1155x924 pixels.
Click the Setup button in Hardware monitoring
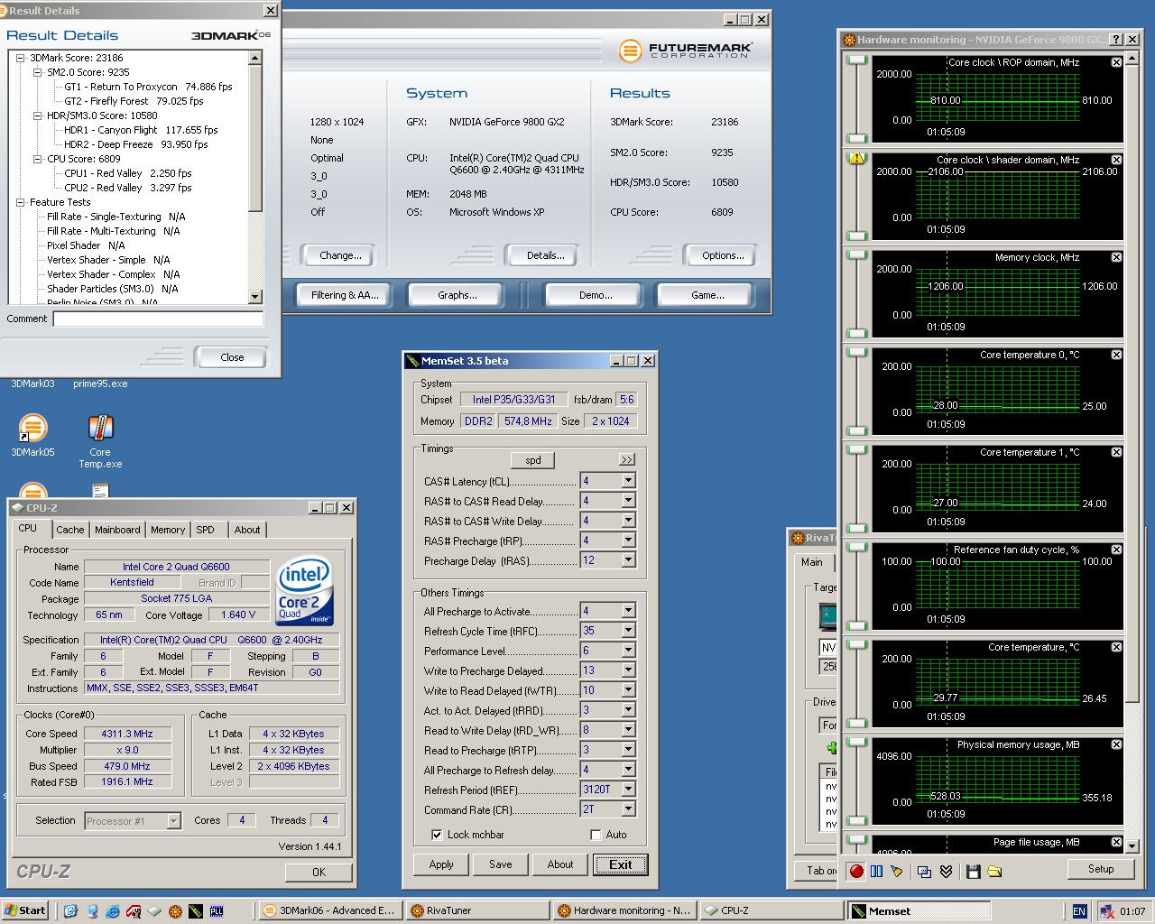tap(1100, 869)
